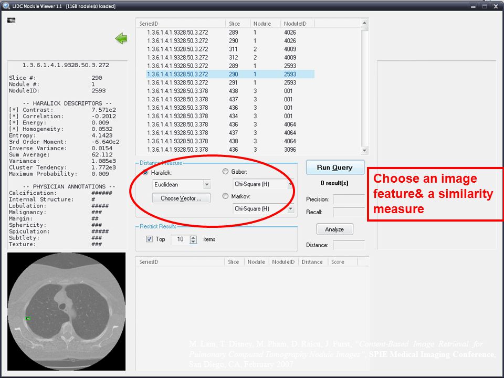
Task: Close the LIDC Nodule Viewer window
Action: click(x=496, y=6)
